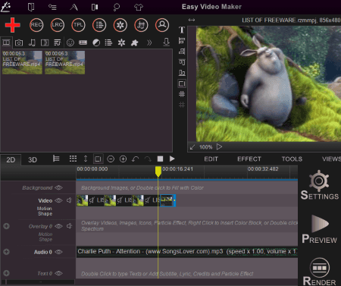The image size is (341, 286).
Task: Select the Text T tool beside preview
Action: [x=182, y=30]
